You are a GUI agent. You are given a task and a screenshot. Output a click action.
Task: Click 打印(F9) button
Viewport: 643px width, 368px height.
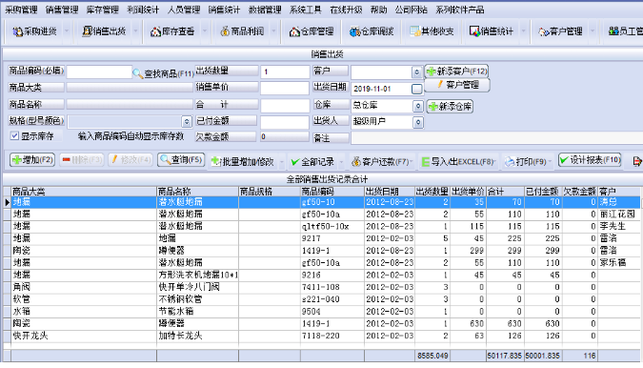(x=525, y=162)
